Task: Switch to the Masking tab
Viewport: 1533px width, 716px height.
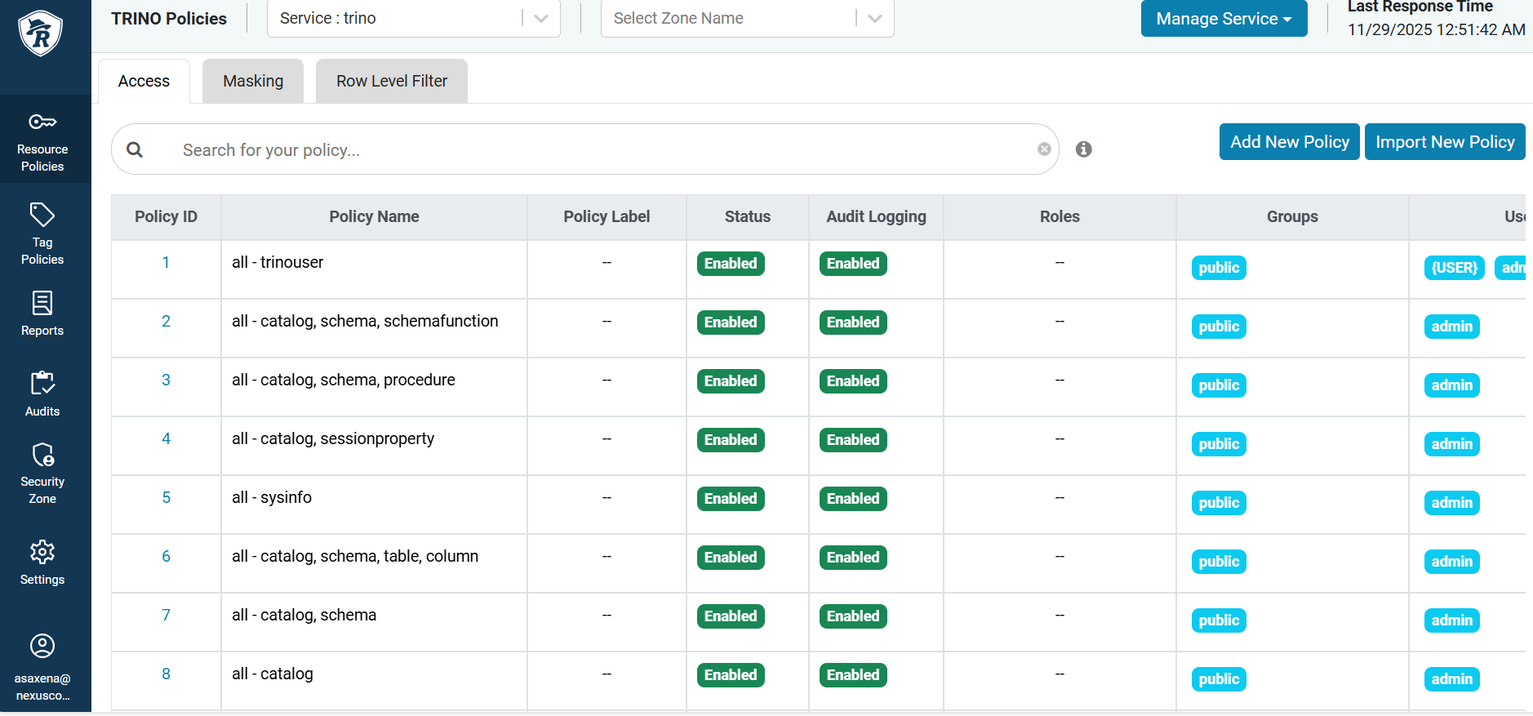Action: (x=253, y=81)
